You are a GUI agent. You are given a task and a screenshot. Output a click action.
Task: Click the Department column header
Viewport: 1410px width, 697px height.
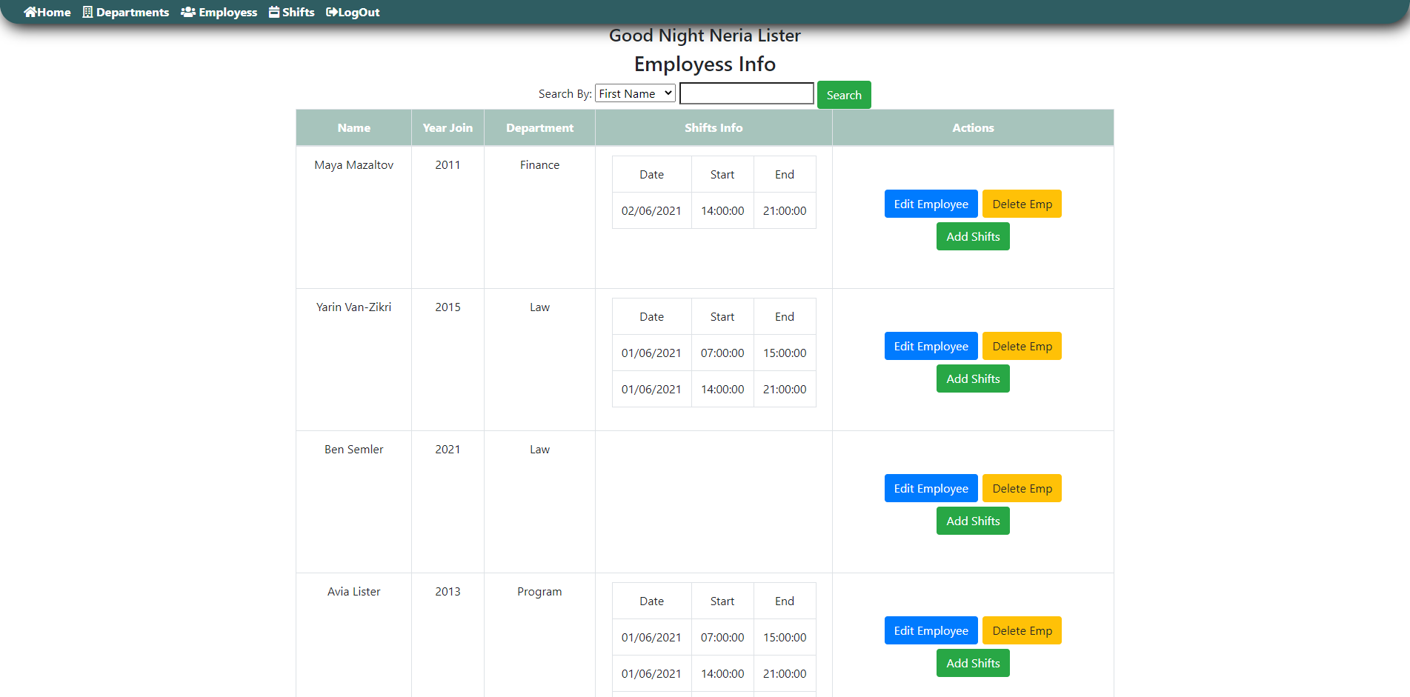click(x=539, y=127)
